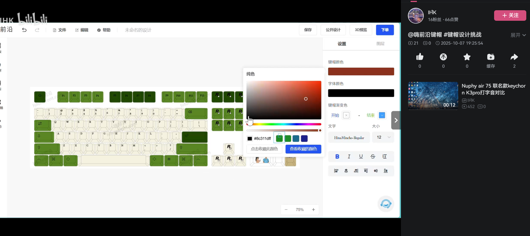Viewport: 530px width, 236px height.
Task: Click 点击收藏此颜色 button
Action: click(x=264, y=149)
